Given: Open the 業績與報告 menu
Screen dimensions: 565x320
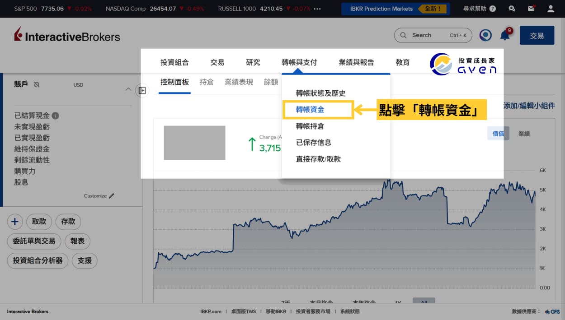Looking at the screenshot, I should 357,63.
